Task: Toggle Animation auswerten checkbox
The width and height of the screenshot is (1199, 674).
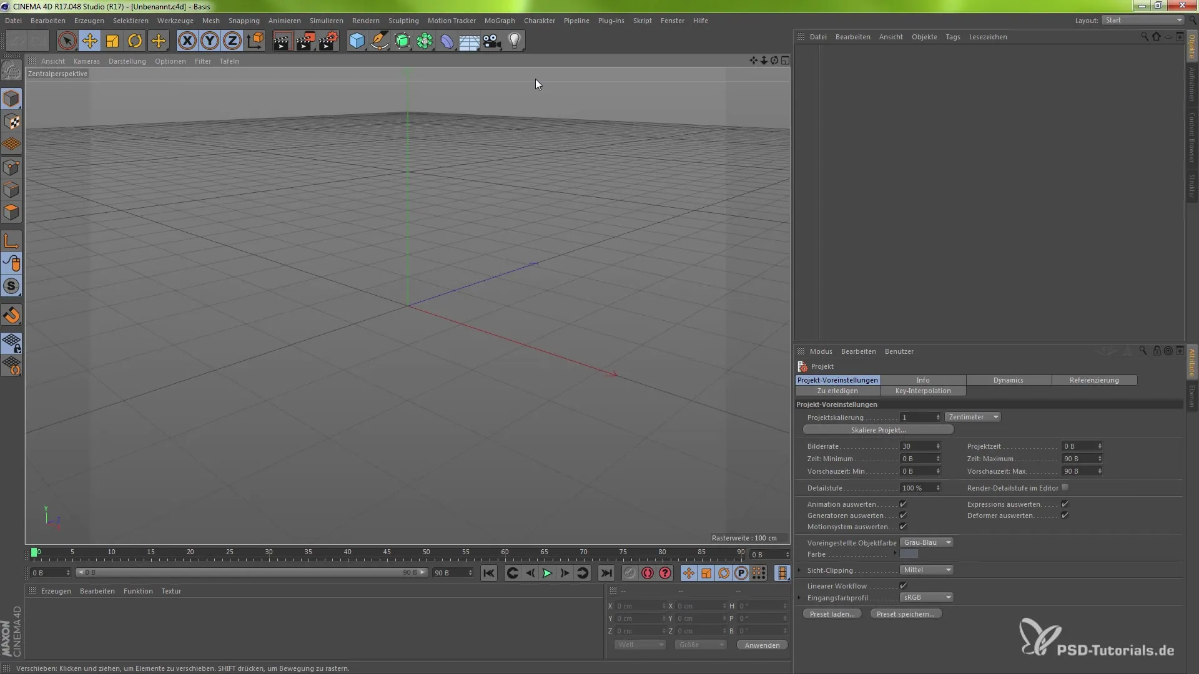Action: (x=903, y=504)
